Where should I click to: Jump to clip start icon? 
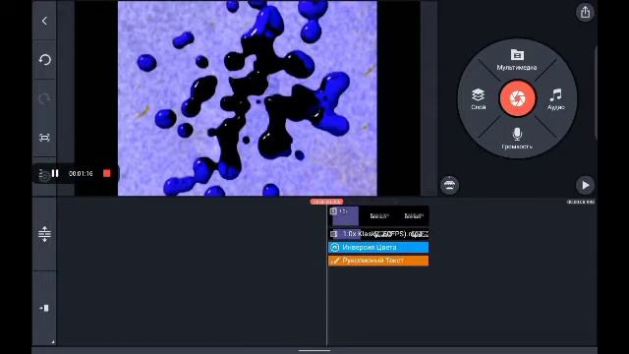coord(44,308)
